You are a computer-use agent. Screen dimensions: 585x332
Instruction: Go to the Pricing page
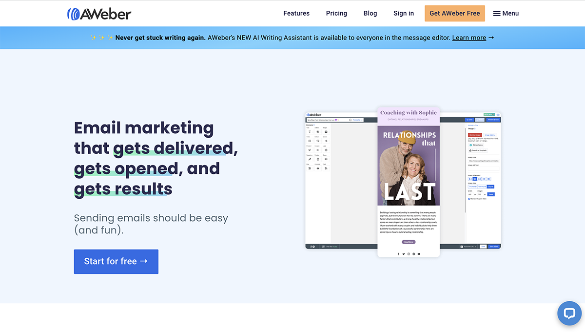pos(336,13)
